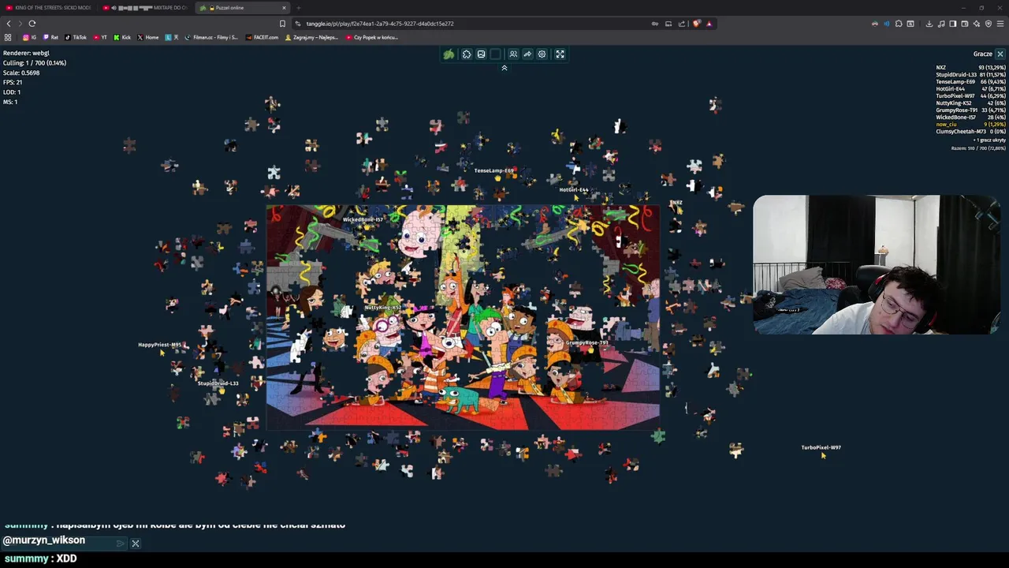Open the Brave wallet icon
Screen dimensions: 1009x568
[x=964, y=24]
